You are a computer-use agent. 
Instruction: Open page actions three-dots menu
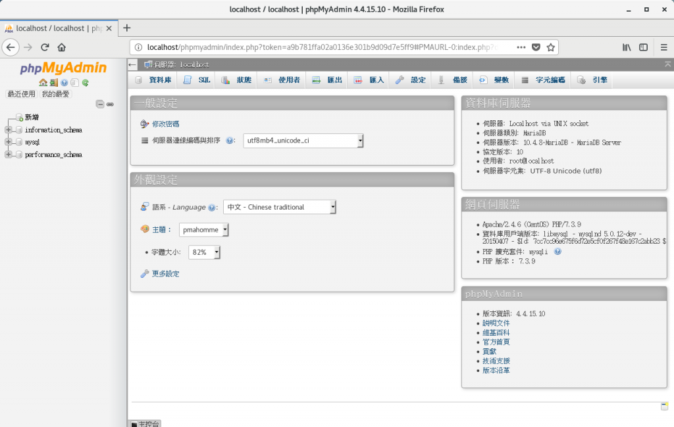click(521, 47)
